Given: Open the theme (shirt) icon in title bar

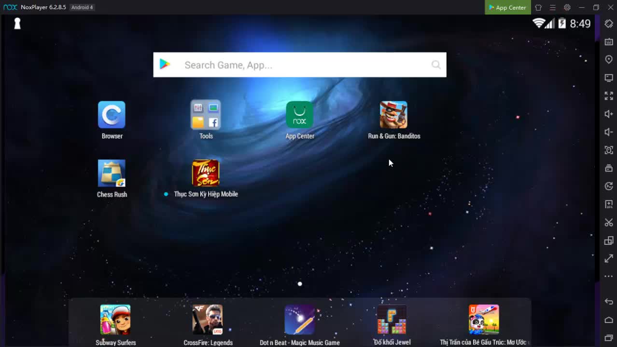Looking at the screenshot, I should (x=538, y=7).
